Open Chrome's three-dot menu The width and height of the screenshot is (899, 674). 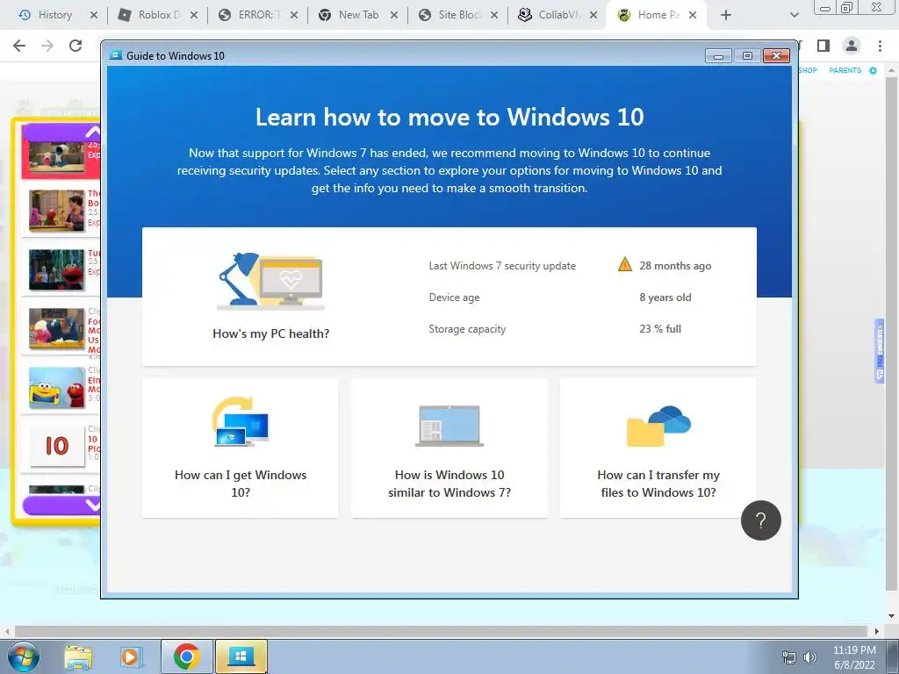[x=880, y=46]
